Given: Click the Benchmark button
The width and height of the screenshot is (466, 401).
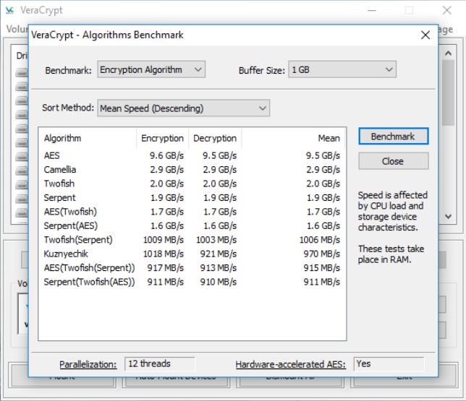Looking at the screenshot, I should 393,137.
